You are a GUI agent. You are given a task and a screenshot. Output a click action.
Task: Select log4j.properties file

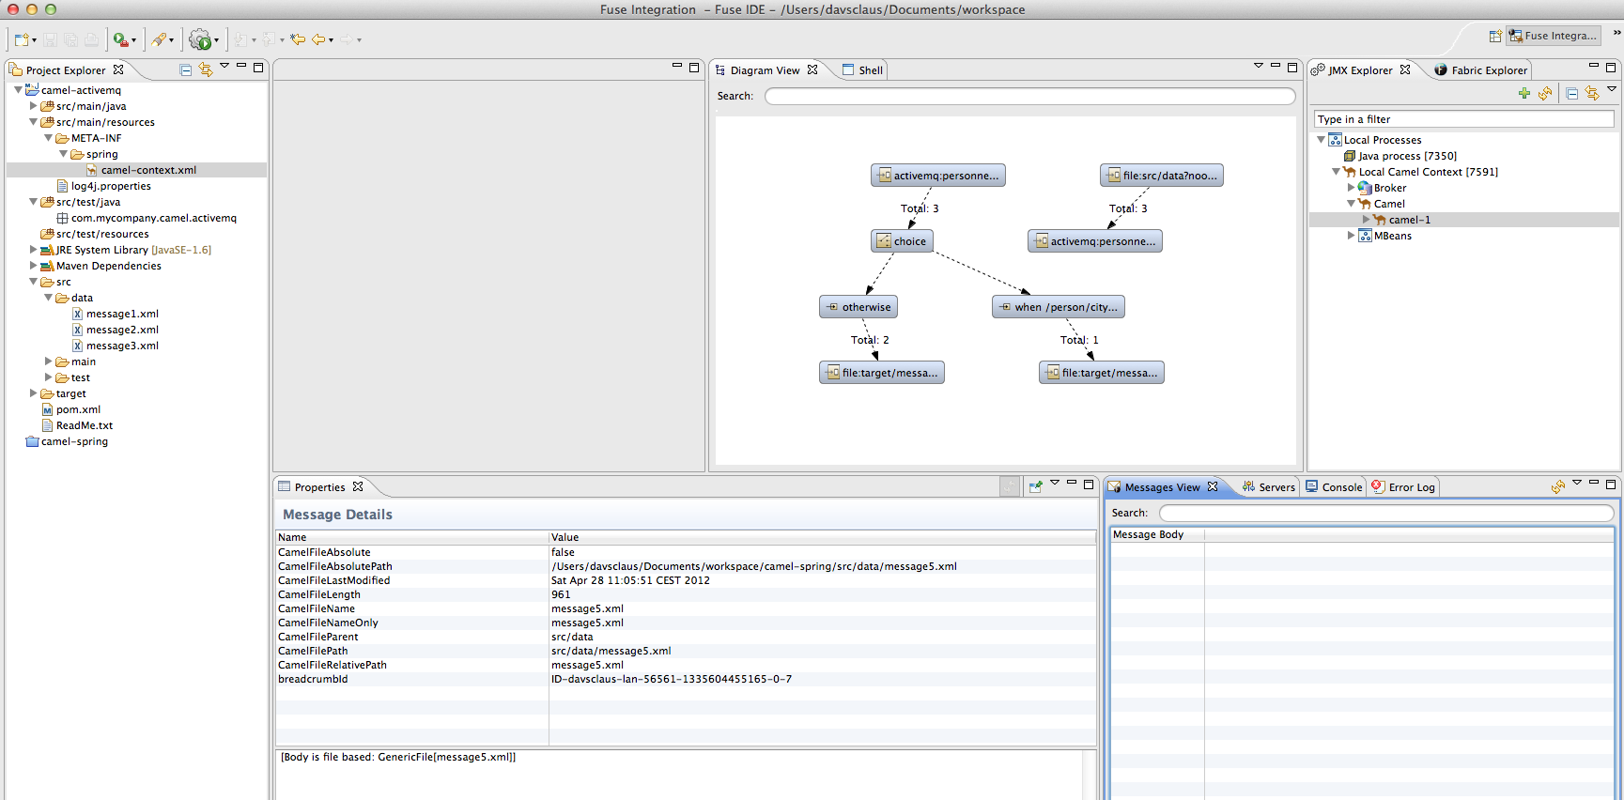pyautogui.click(x=111, y=186)
